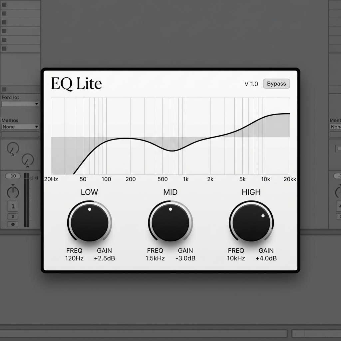Viewport: 341px width, 341px height.
Task: Click the track pan knob in left mixer
Action: click(13, 192)
